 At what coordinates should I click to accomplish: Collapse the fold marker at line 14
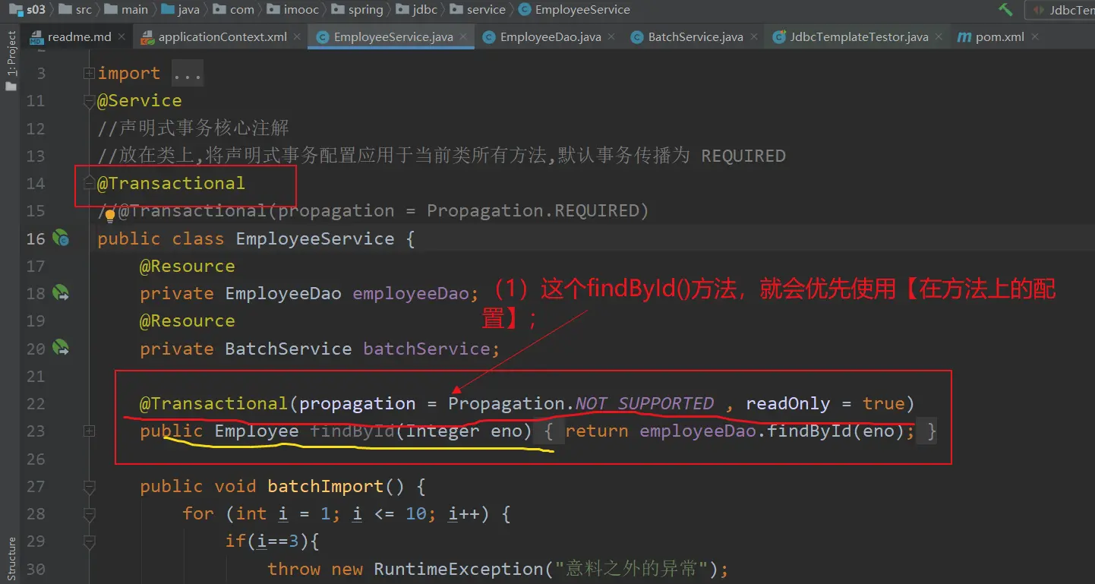[89, 183]
